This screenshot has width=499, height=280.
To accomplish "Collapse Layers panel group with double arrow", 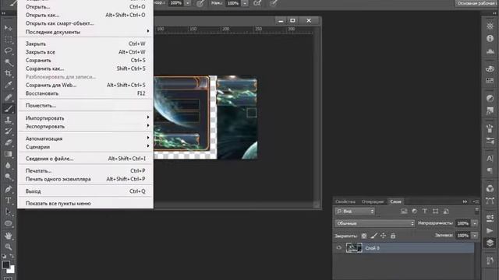I will pyautogui.click(x=465, y=201).
